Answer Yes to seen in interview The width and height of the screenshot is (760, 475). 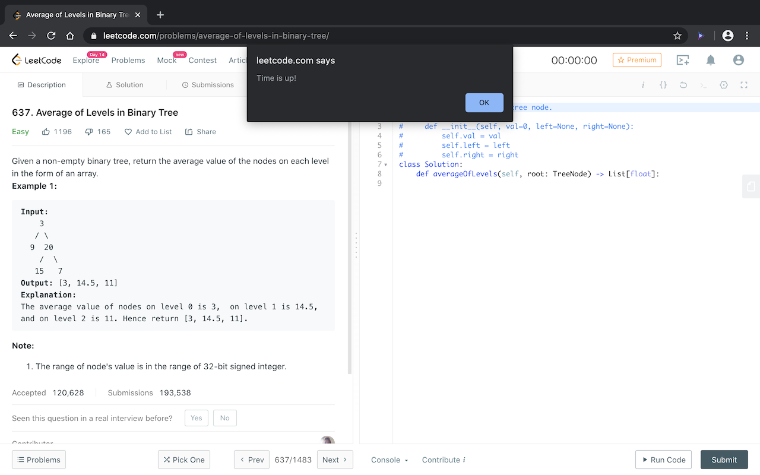click(197, 418)
